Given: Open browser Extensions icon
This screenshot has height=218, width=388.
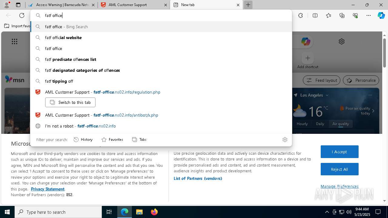Looking at the screenshot, I should pos(300,15).
